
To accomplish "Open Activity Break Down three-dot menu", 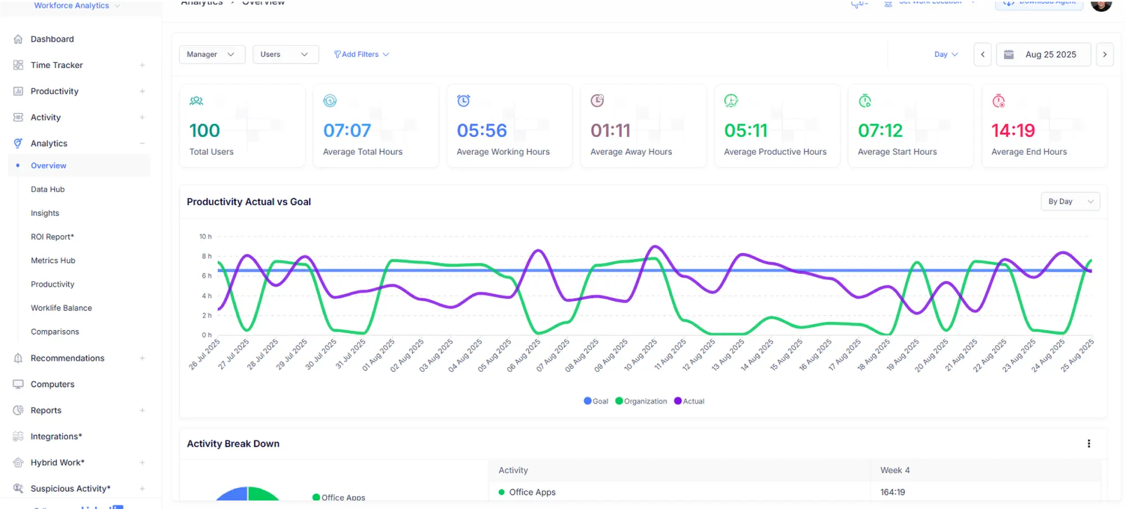I will pyautogui.click(x=1089, y=444).
